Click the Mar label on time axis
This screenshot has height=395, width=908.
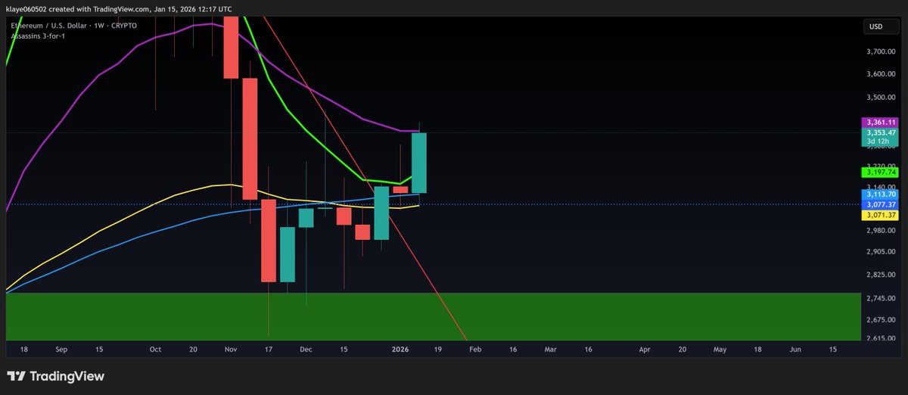(550, 350)
